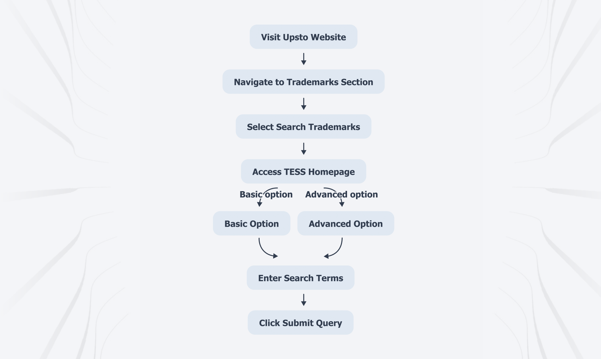601x359 pixels.
Task: Select the Click Submit Query step
Action: tap(300, 323)
